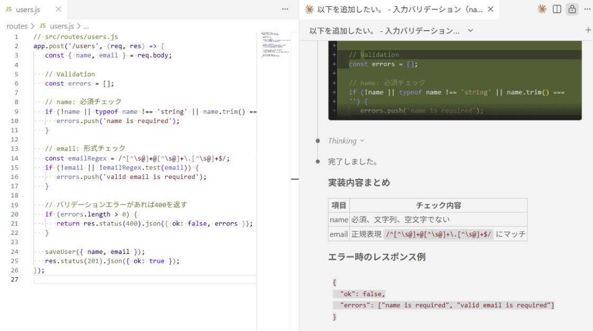Click the breadcrumb ellipsis symbol item
This screenshot has height=331, width=593.
(x=86, y=26)
